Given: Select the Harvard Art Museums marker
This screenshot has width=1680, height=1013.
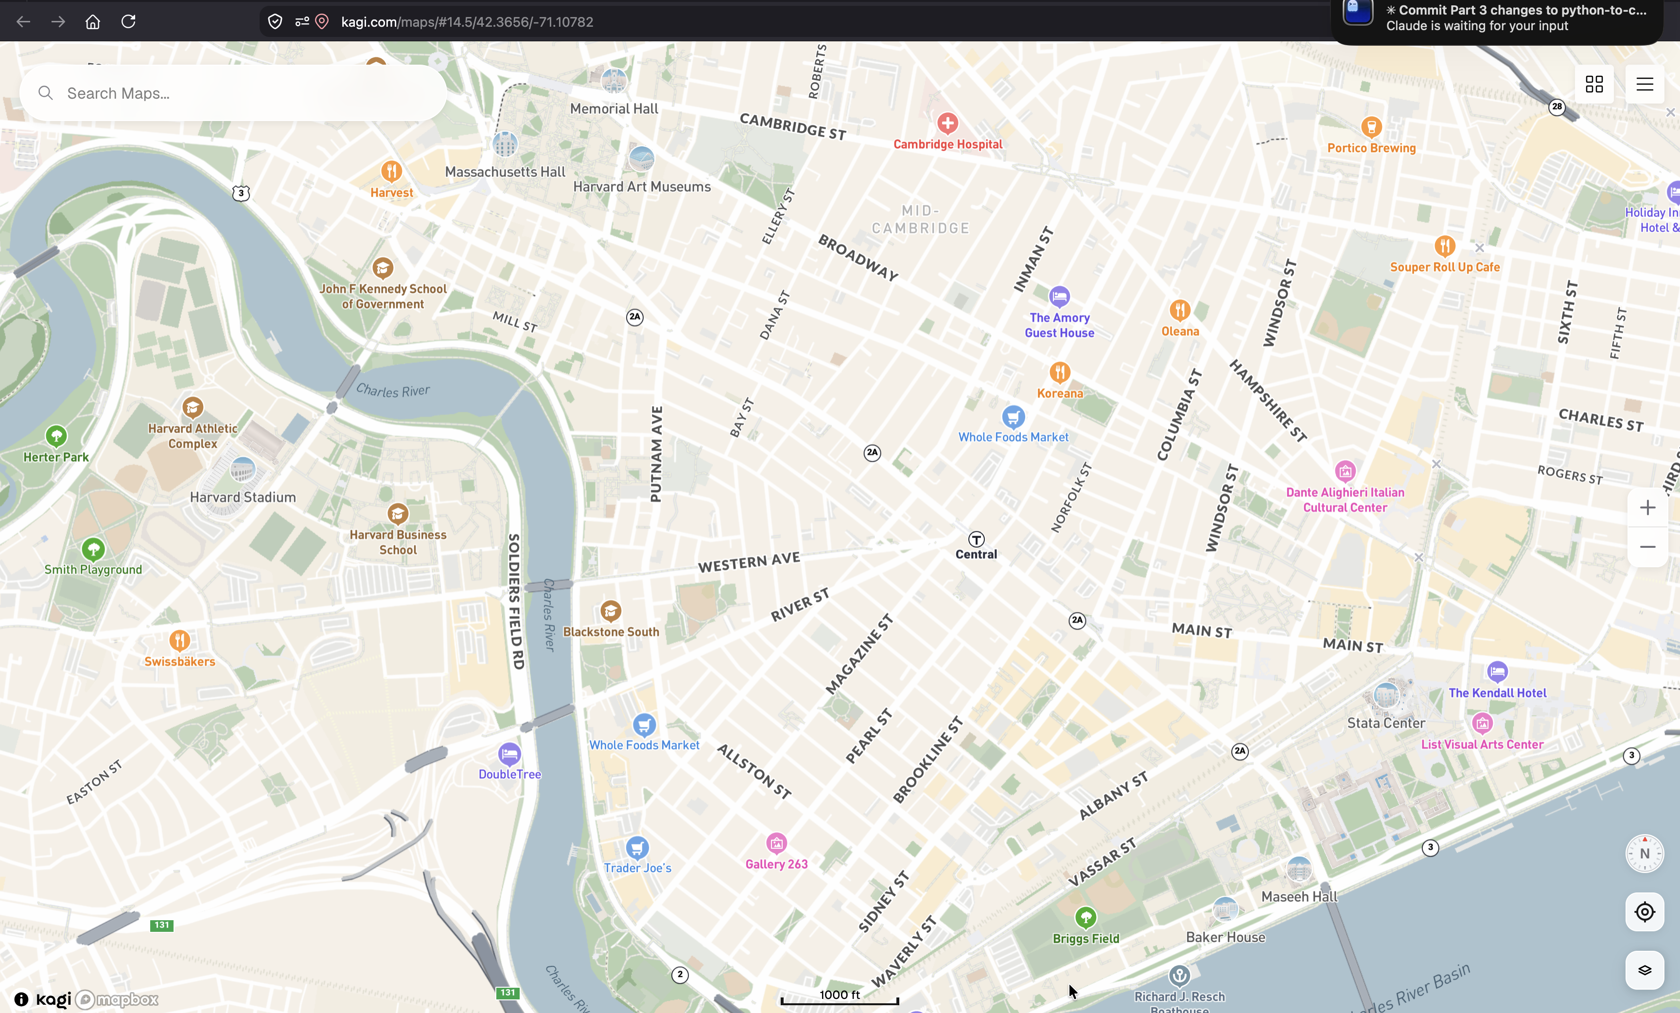Looking at the screenshot, I should 642,159.
